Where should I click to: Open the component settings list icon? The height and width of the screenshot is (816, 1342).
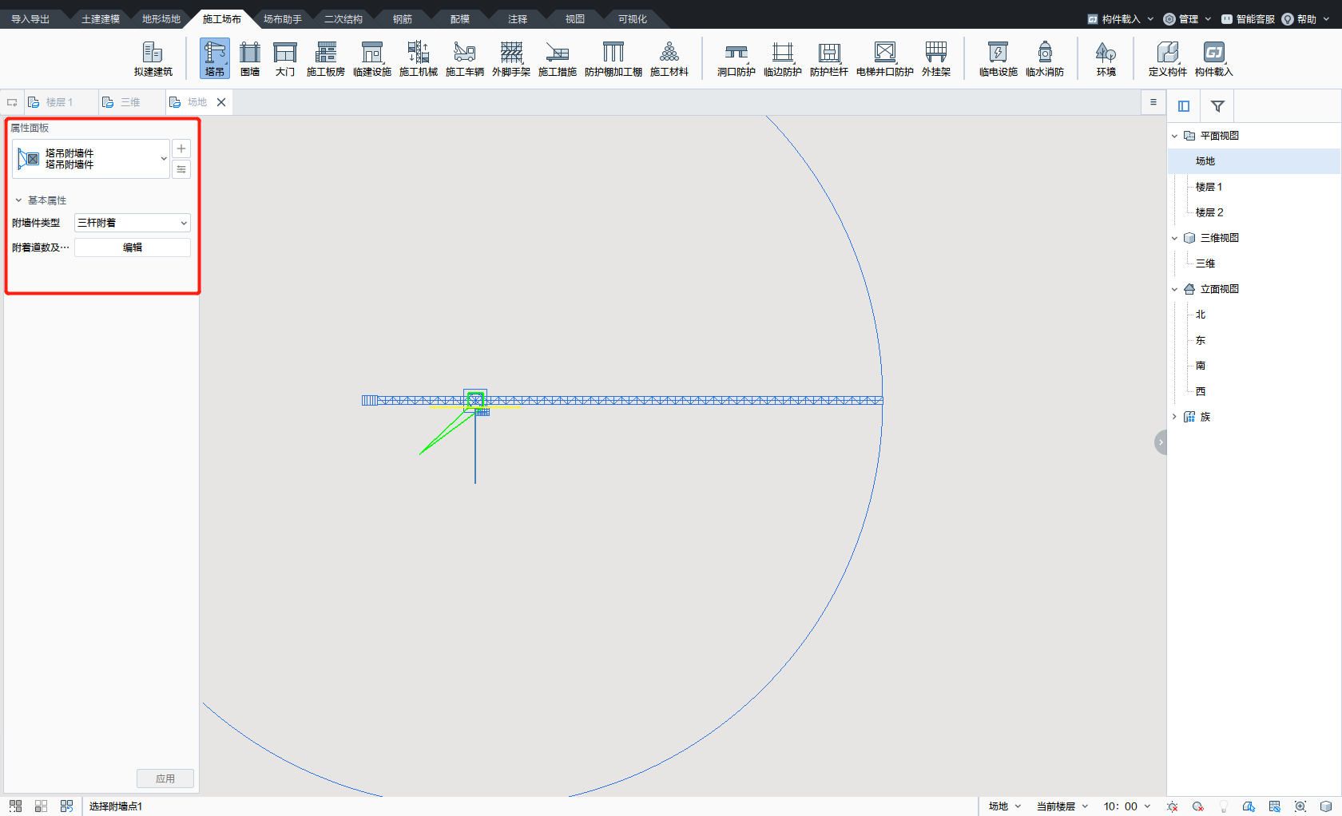pyautogui.click(x=181, y=169)
